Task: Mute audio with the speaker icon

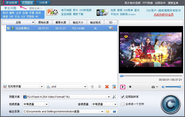Action: pyautogui.click(x=163, y=87)
